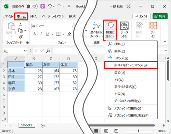Switch to Page Break Preview icon
Image resolution: width=171 pixels, height=134 pixels.
coord(116,131)
